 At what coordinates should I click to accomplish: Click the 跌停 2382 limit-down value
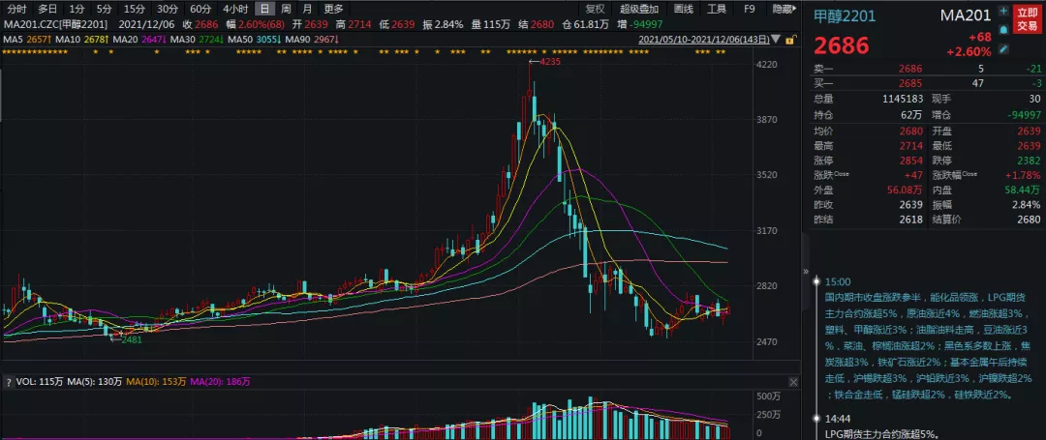pyautogui.click(x=1028, y=161)
